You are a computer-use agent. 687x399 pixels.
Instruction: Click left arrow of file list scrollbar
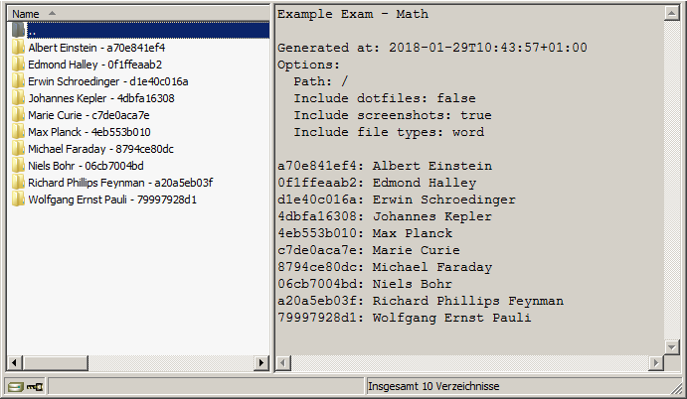[15, 362]
